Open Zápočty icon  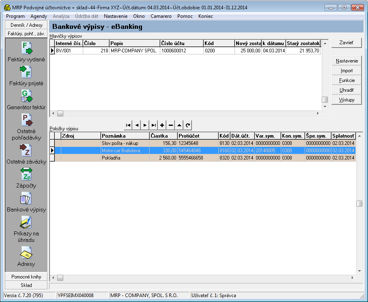pyautogui.click(x=26, y=174)
